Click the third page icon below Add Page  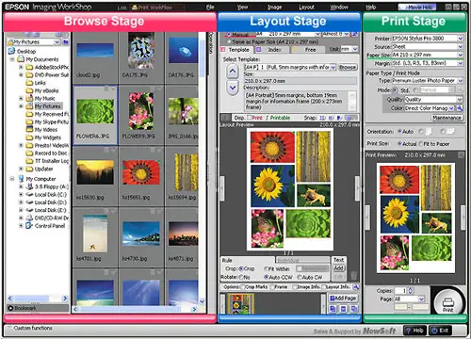coord(354,309)
